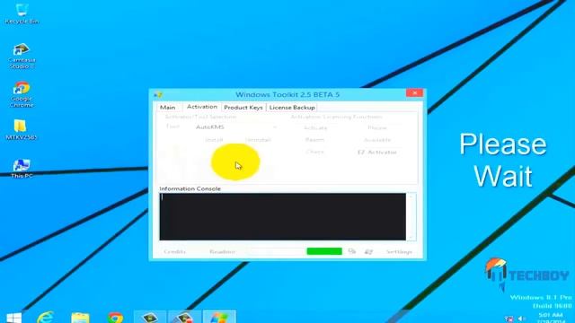Click the Uninstall button
This screenshot has height=323, width=575.
pos(258,140)
